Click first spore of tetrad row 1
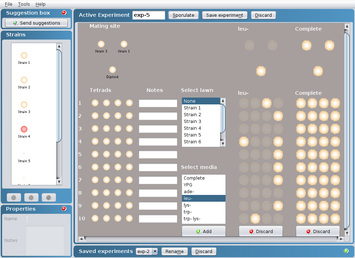Screen dimensions: 355x258 click(x=95, y=103)
